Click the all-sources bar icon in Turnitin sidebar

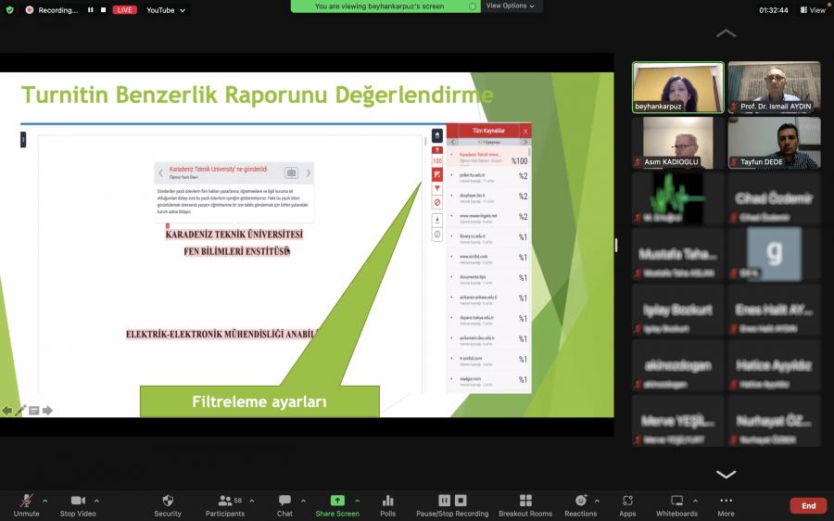click(x=437, y=174)
